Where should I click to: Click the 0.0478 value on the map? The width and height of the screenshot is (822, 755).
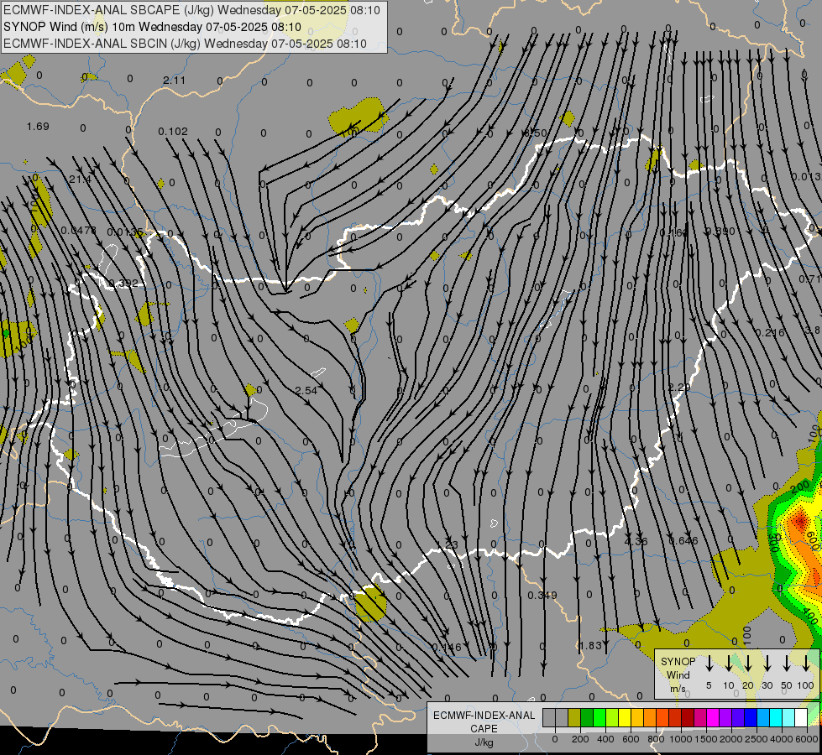click(79, 231)
